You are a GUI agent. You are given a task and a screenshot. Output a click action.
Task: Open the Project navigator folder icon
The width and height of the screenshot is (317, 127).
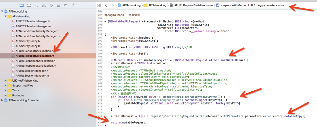(22, 5)
